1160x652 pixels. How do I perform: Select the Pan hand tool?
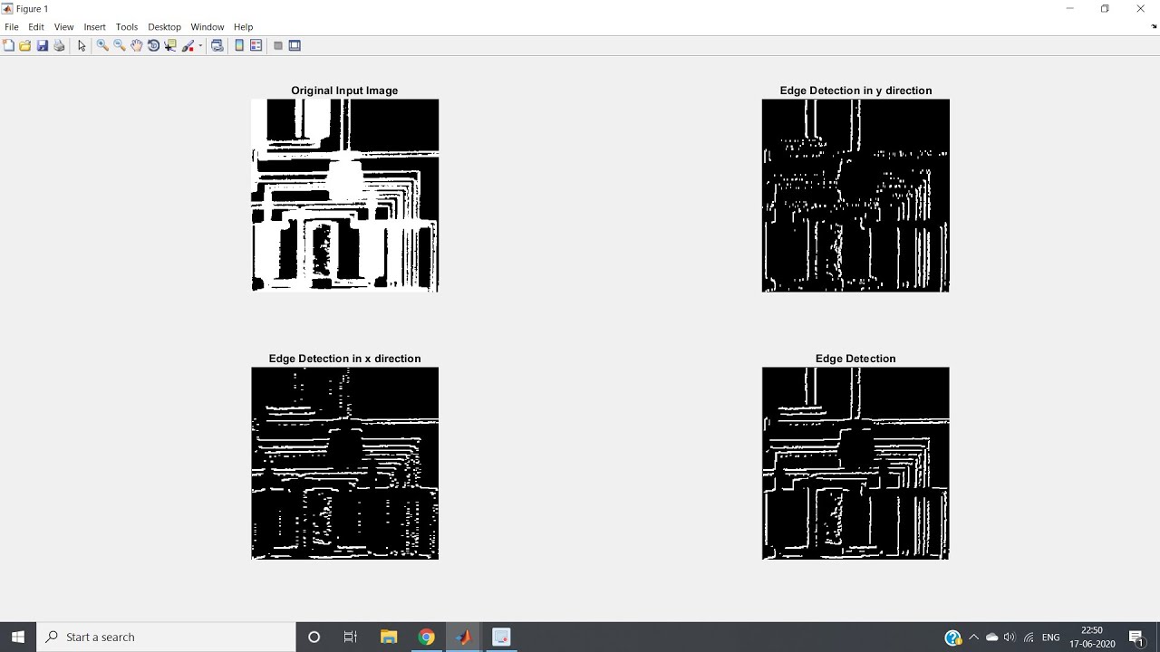[x=136, y=45]
